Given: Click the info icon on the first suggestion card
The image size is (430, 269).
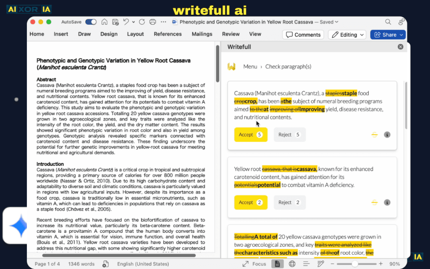Looking at the screenshot, I should pyautogui.click(x=387, y=134).
